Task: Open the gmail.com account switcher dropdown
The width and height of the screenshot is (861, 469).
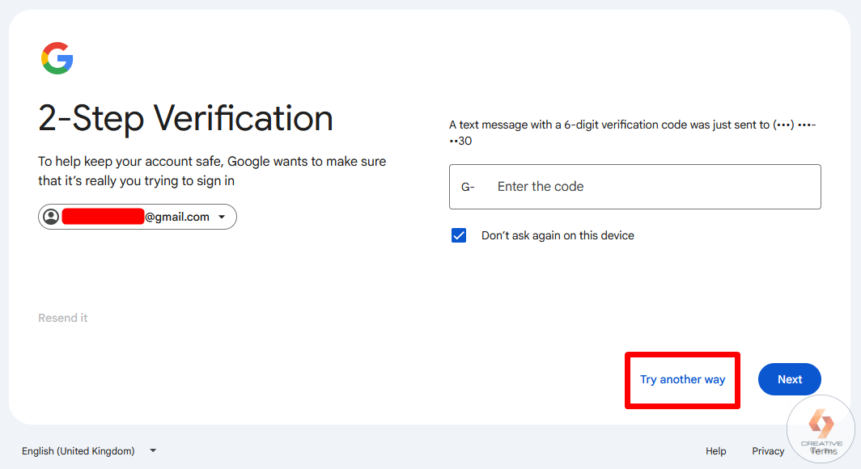Action: (138, 217)
